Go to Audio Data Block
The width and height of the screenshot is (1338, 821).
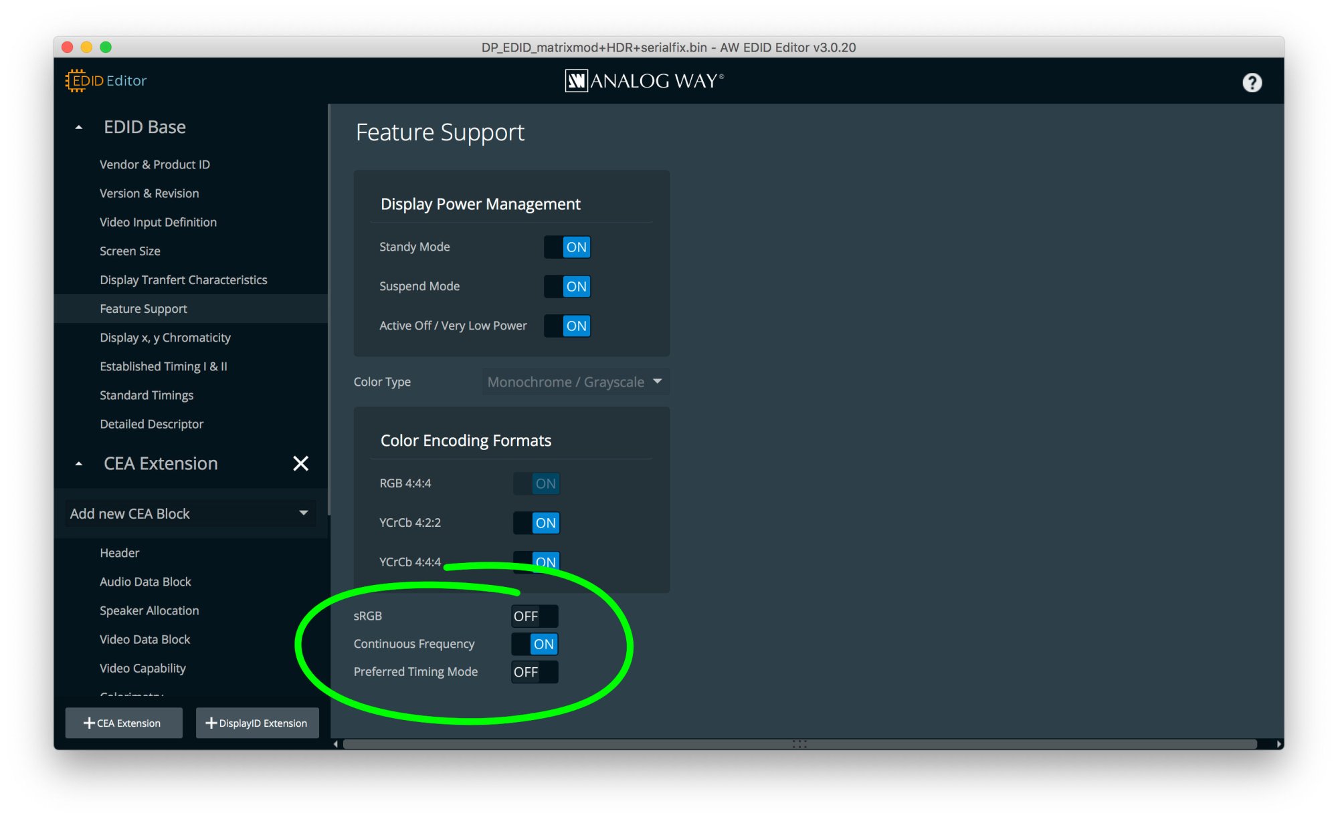[145, 582]
